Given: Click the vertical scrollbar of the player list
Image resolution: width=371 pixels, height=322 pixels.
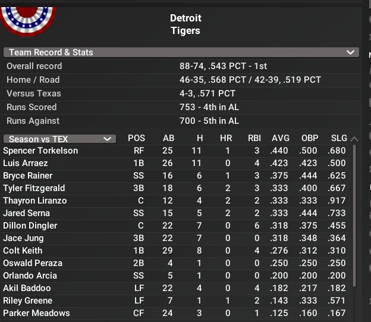Looking at the screenshot, I should click(354, 215).
